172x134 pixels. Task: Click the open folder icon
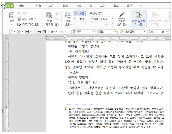tap(19, 32)
